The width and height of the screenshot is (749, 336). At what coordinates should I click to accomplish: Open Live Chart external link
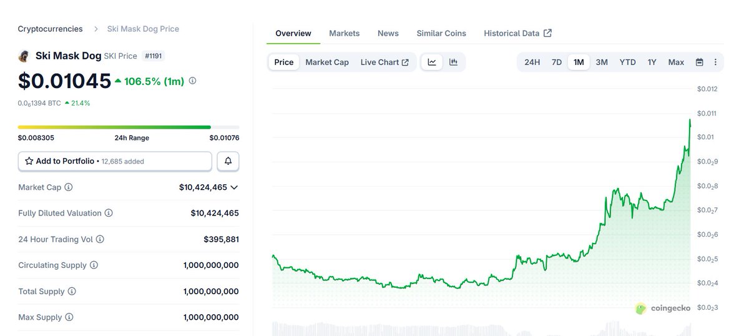pyautogui.click(x=384, y=62)
